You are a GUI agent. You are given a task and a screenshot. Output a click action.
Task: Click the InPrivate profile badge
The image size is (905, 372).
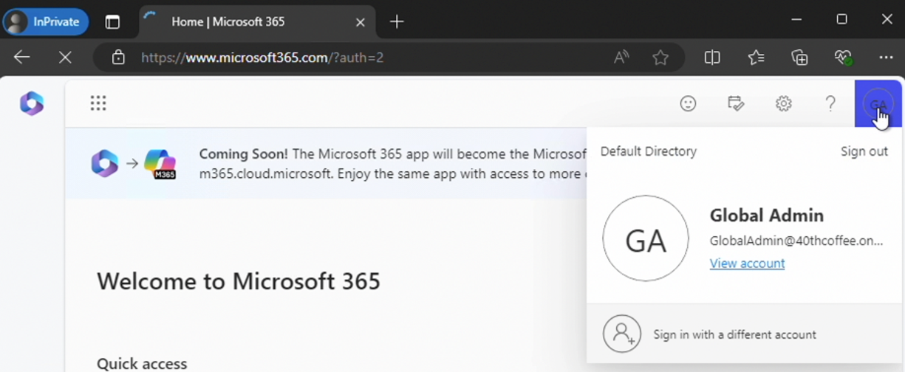45,21
